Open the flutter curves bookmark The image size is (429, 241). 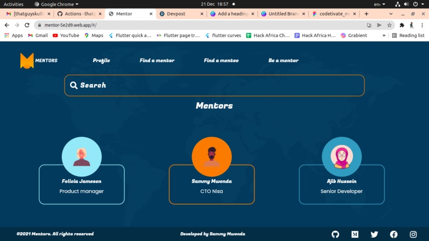[x=223, y=35]
